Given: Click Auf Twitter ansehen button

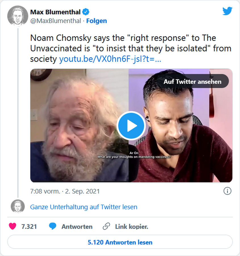Looking at the screenshot, I should click(192, 81).
